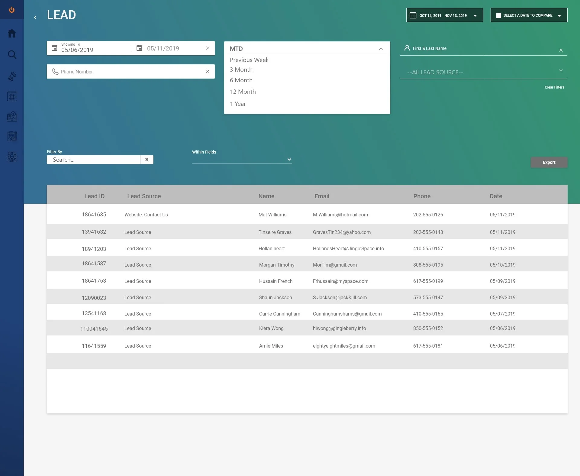Clear the Phone Number field
The height and width of the screenshot is (476, 580).
pyautogui.click(x=208, y=71)
